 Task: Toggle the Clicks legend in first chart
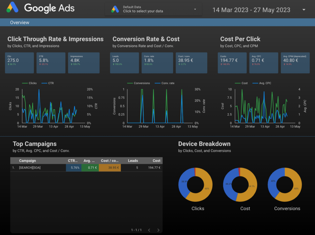(x=29, y=83)
